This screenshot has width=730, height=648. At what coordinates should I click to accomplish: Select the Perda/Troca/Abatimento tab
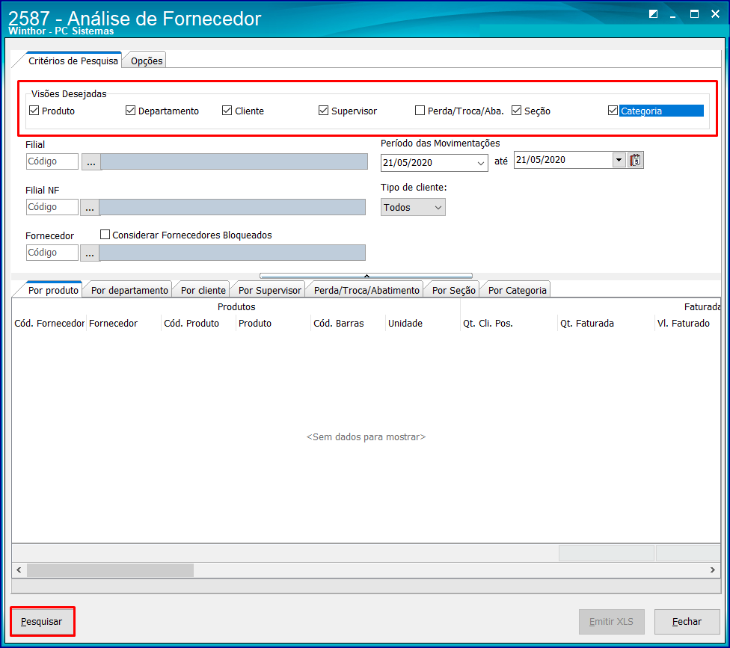point(366,290)
